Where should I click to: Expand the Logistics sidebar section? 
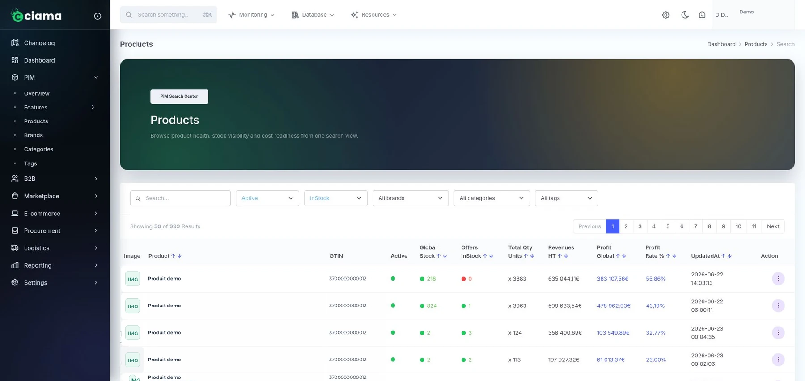tap(55, 248)
